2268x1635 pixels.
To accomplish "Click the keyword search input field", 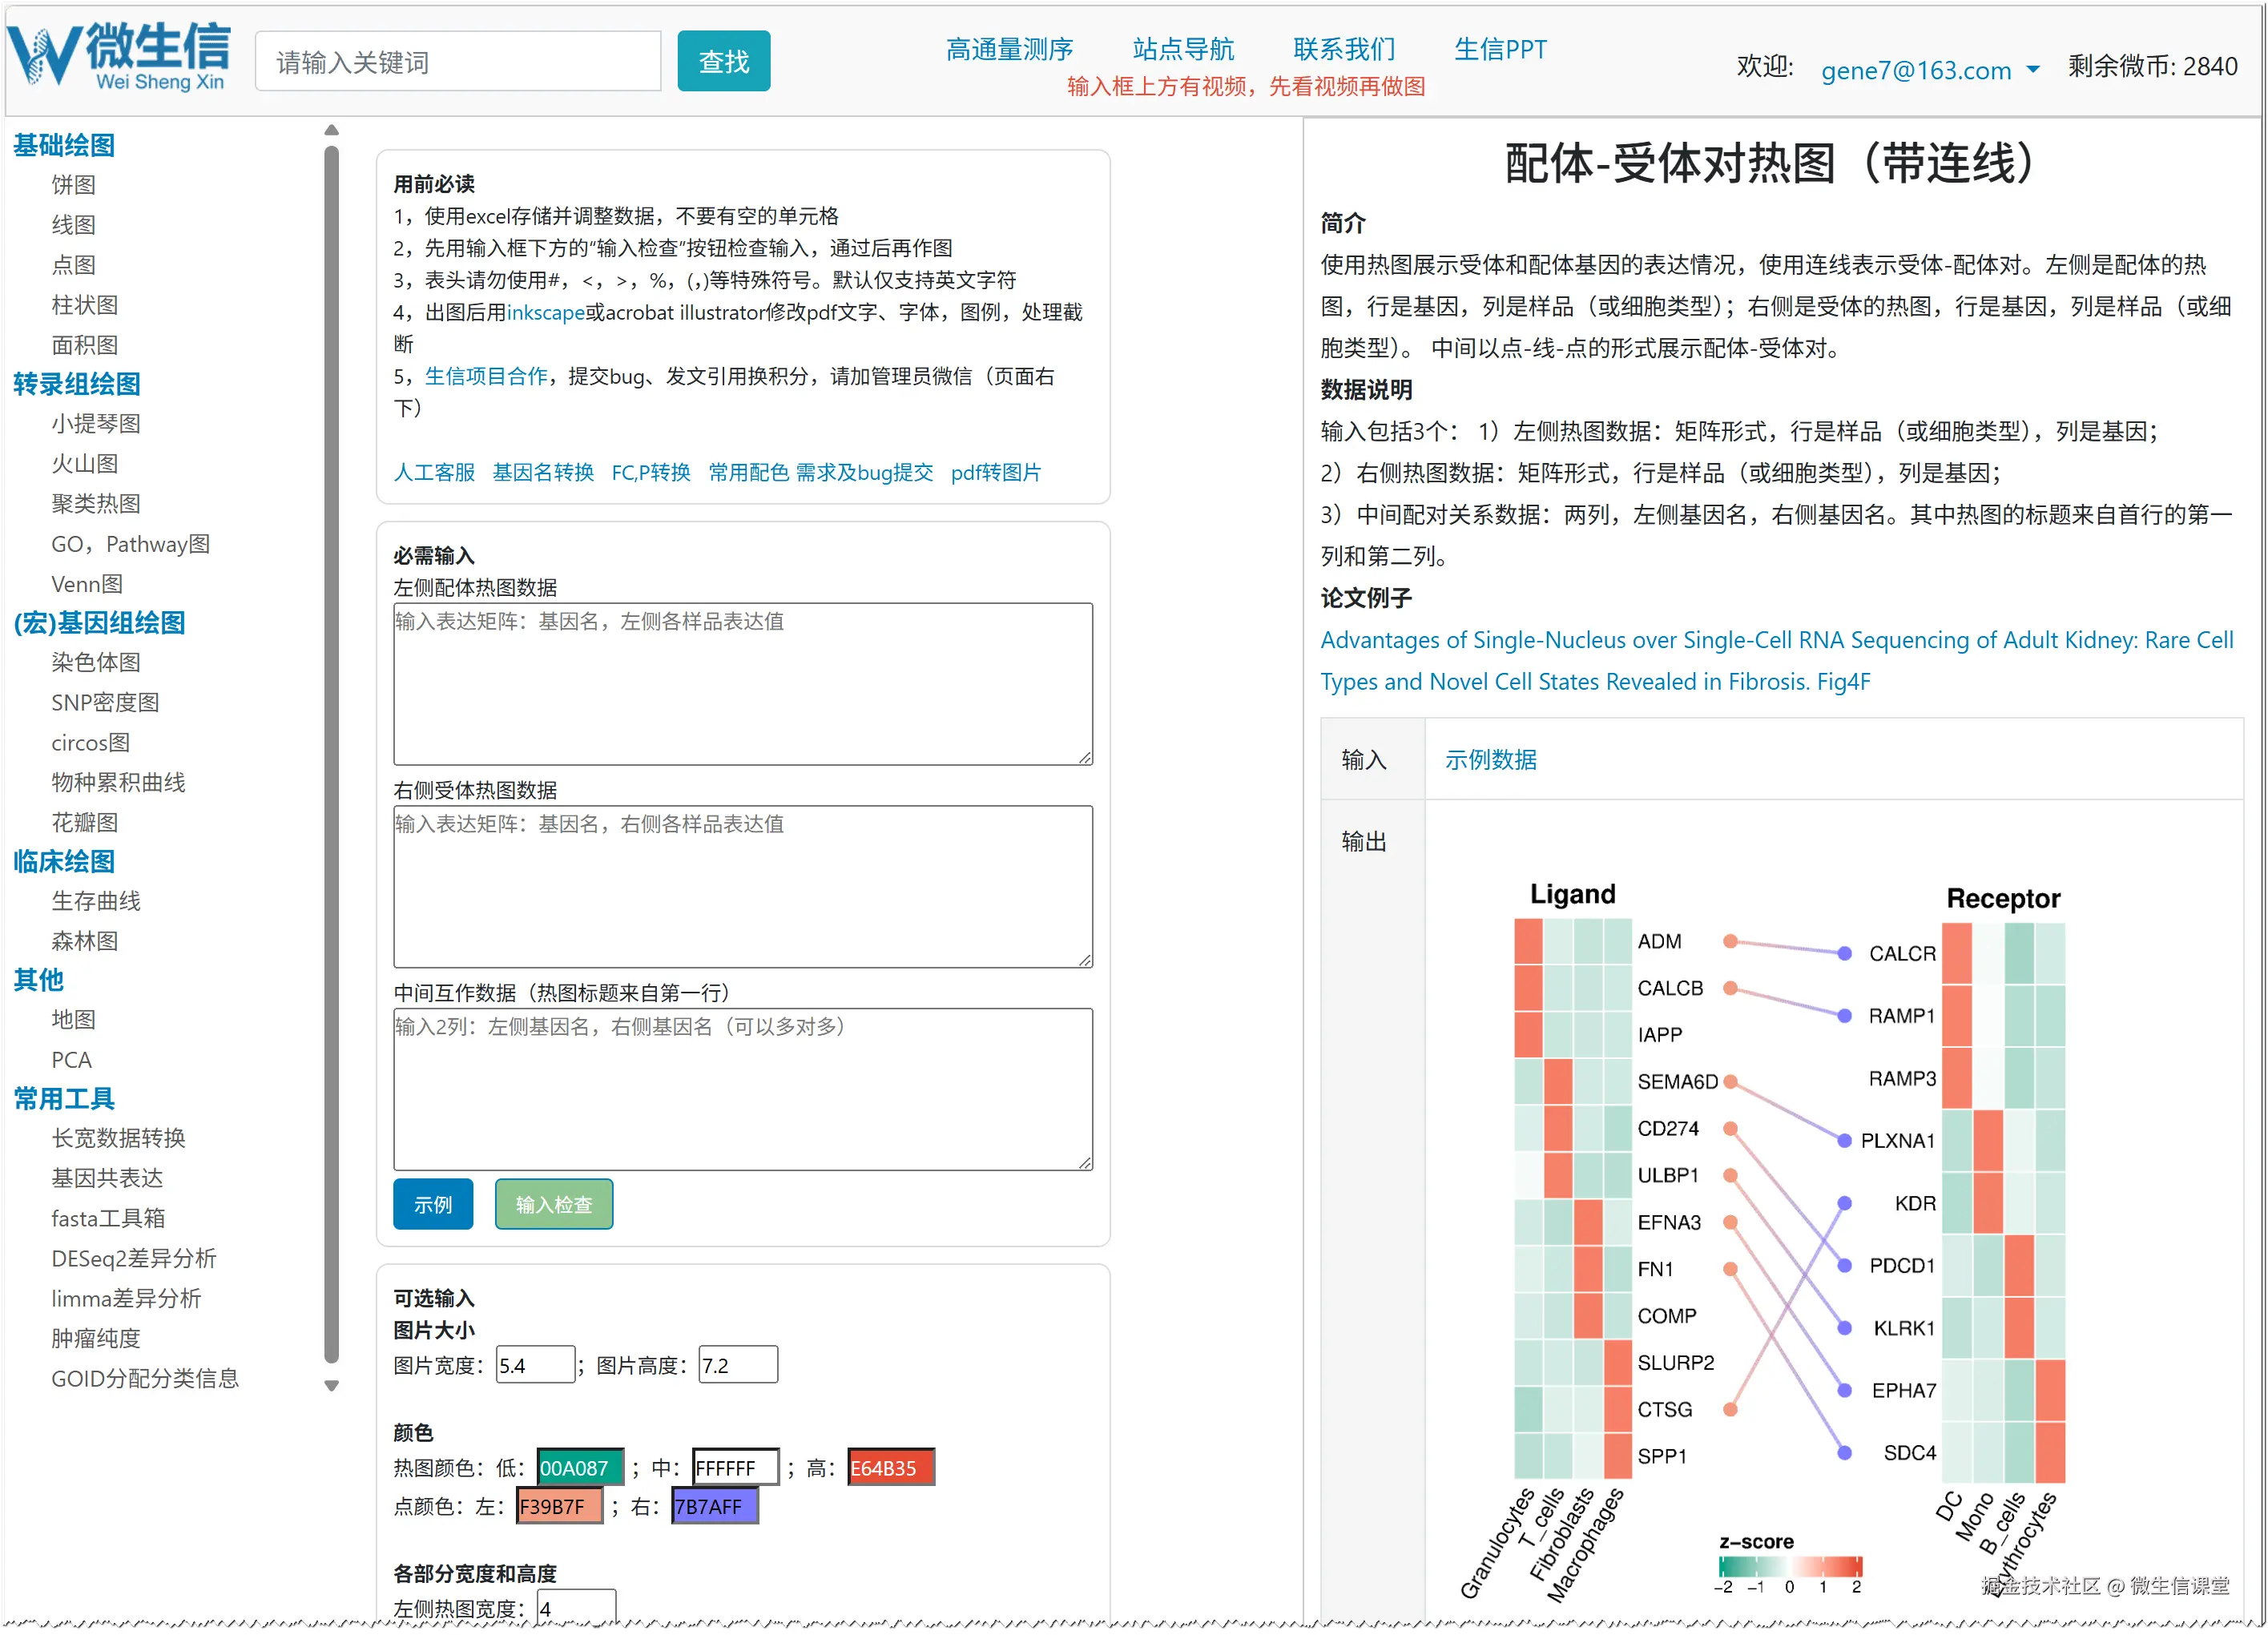I will coord(458,62).
